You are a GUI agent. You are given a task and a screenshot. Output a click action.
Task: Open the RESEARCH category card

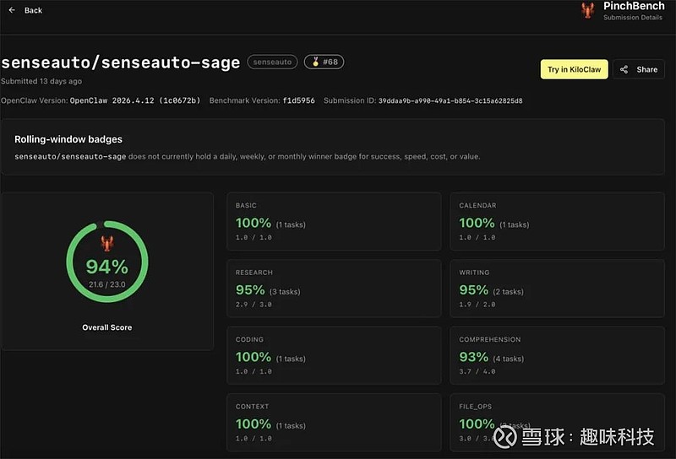pos(334,288)
